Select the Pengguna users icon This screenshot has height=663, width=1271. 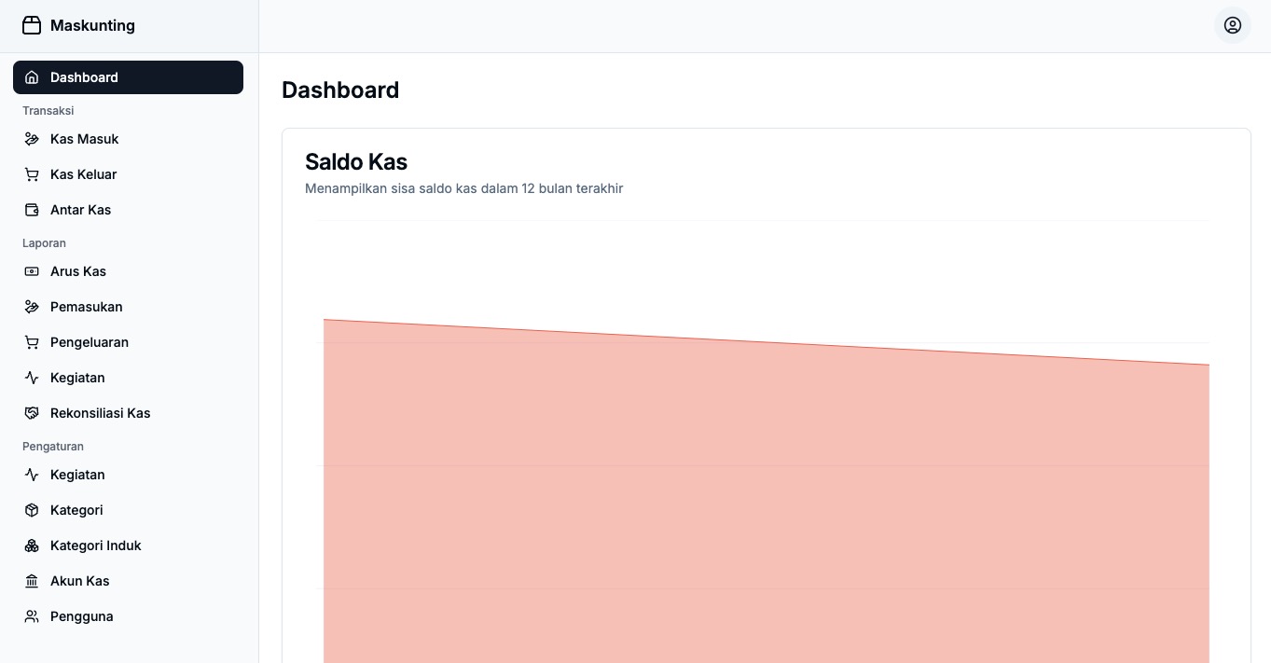[32, 616]
